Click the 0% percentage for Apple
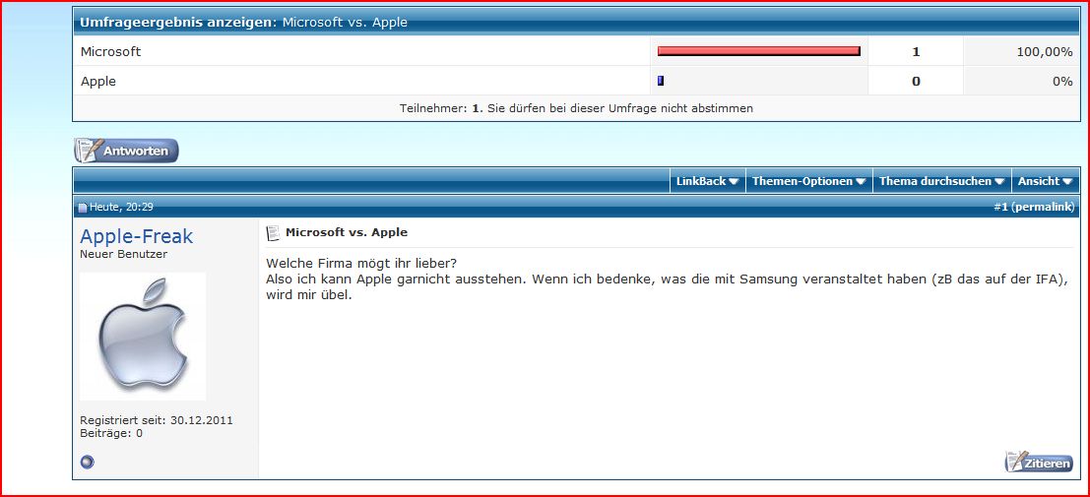The image size is (1090, 497). [1062, 82]
